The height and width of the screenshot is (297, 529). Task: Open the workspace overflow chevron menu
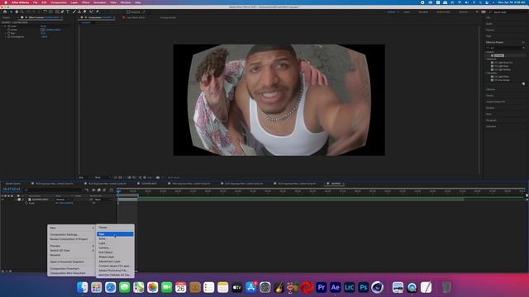477,12
